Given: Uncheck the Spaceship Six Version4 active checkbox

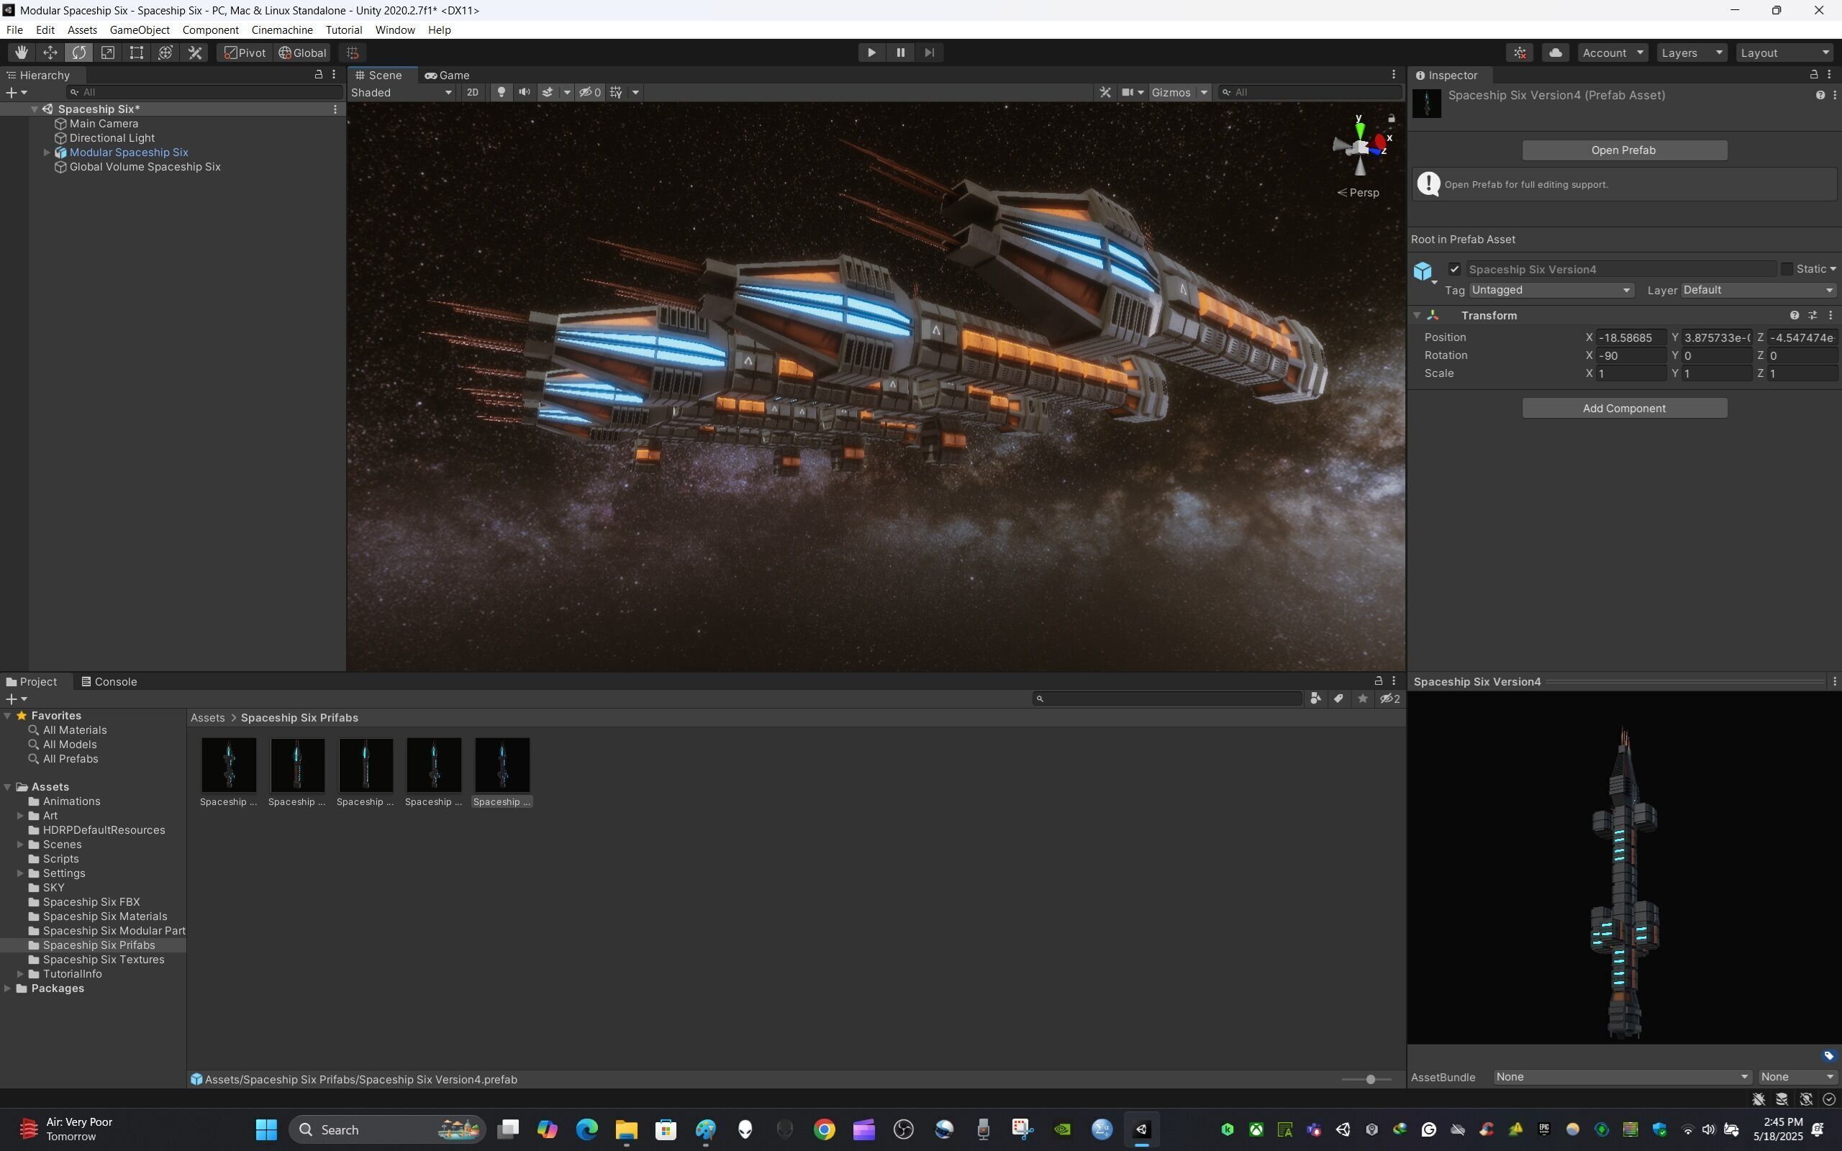Looking at the screenshot, I should pos(1455,270).
